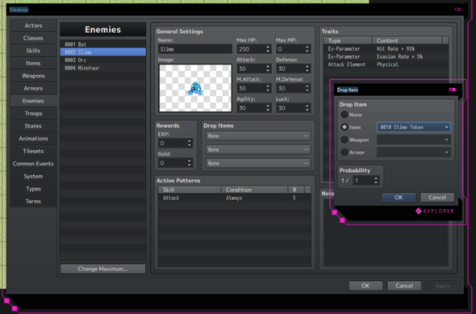The width and height of the screenshot is (476, 314).
Task: Switch to the States tab
Action: tap(33, 126)
